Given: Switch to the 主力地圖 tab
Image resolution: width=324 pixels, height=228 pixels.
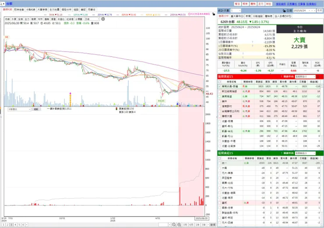Looking at the screenshot, I should [x=54, y=10].
